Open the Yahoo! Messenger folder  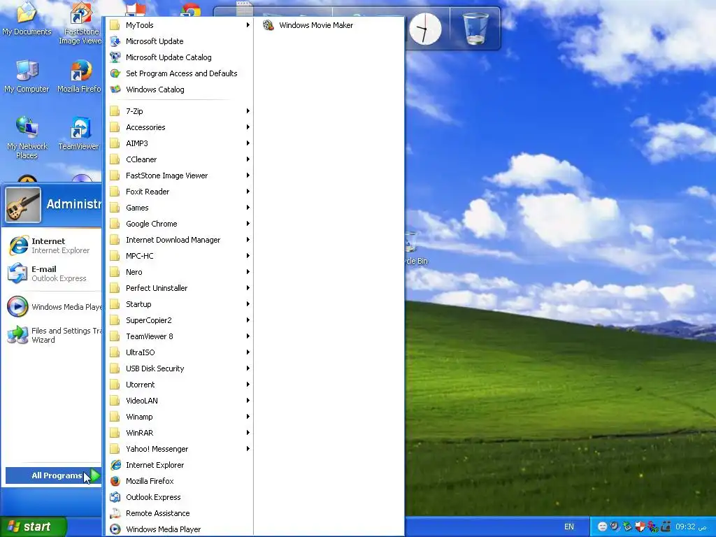pyautogui.click(x=178, y=449)
